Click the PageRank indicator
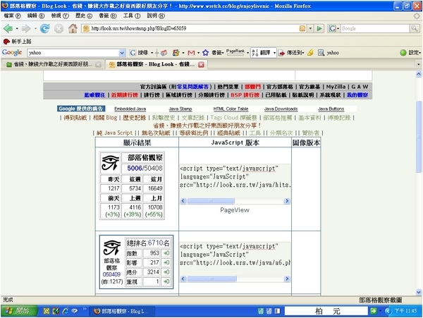This screenshot has width=423, height=318. pyautogui.click(x=235, y=52)
